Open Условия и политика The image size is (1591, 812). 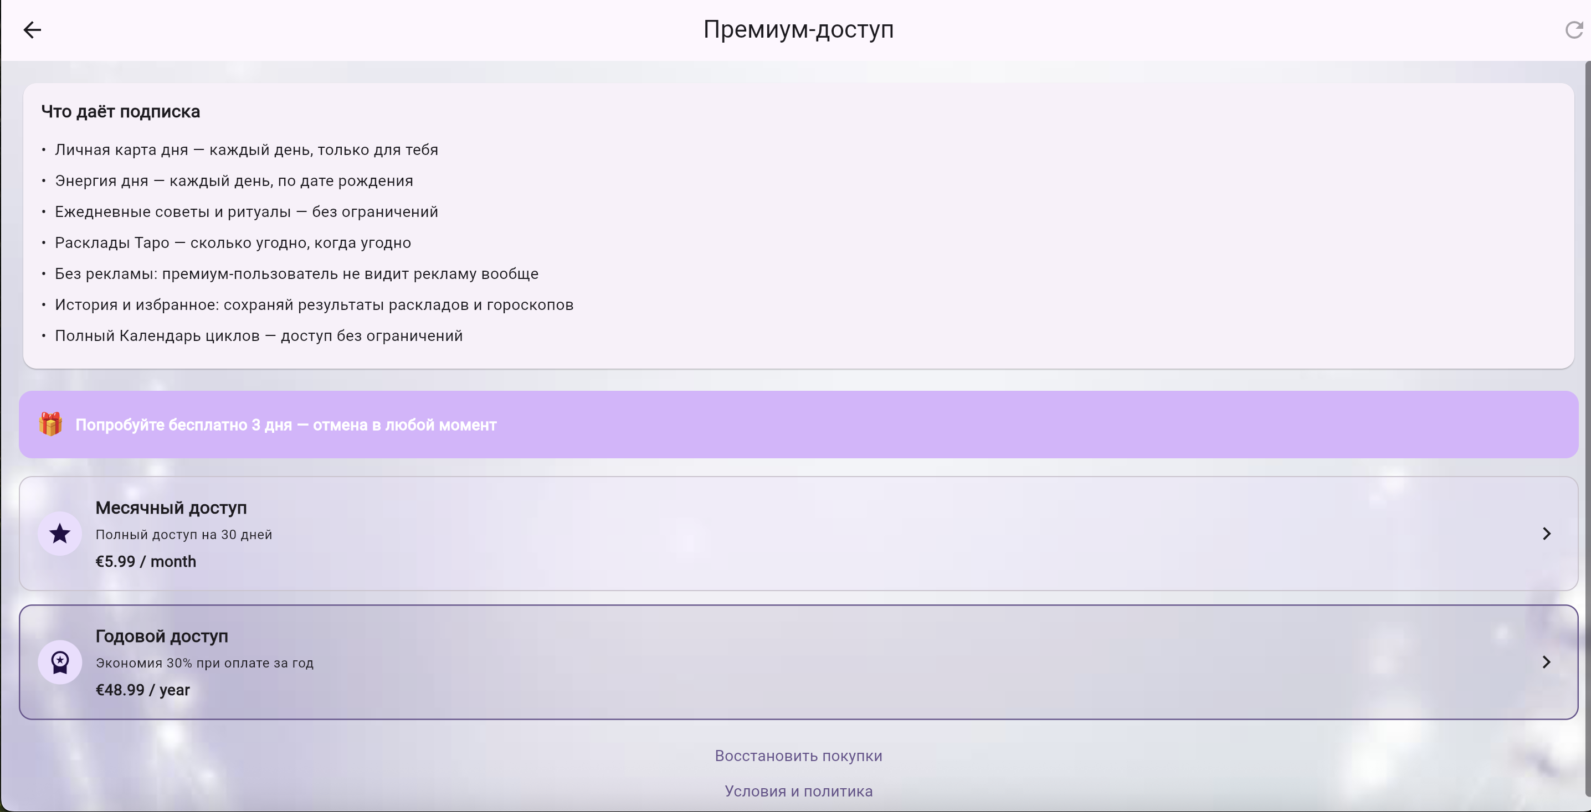(x=798, y=790)
